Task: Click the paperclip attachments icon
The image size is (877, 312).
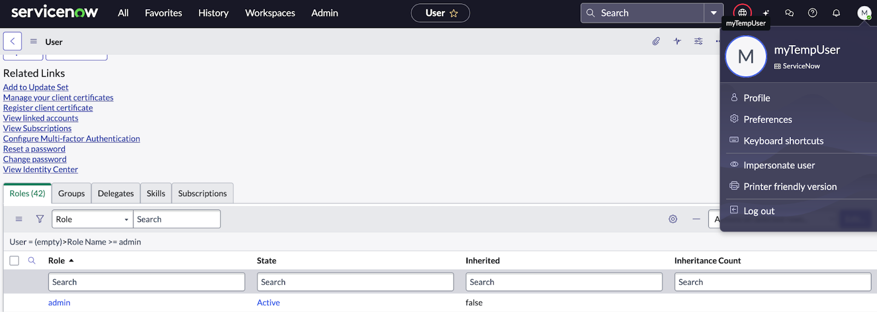Action: (x=656, y=41)
